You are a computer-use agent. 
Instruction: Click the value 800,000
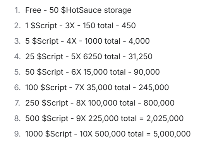(159, 103)
